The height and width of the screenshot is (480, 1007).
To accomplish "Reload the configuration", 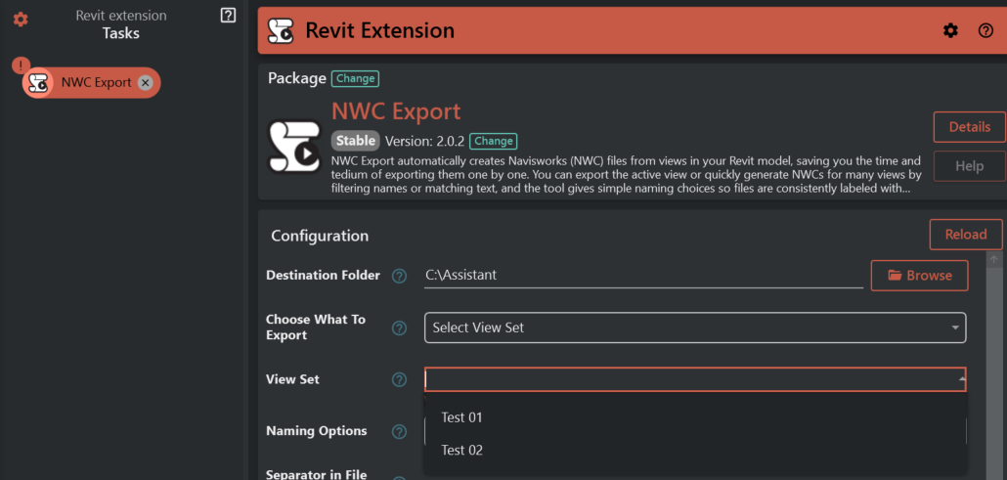I will 965,235.
